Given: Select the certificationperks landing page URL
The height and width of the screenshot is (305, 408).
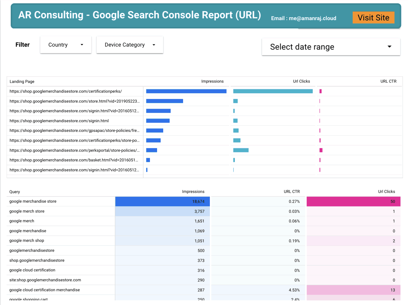Looking at the screenshot, I should (66, 91).
